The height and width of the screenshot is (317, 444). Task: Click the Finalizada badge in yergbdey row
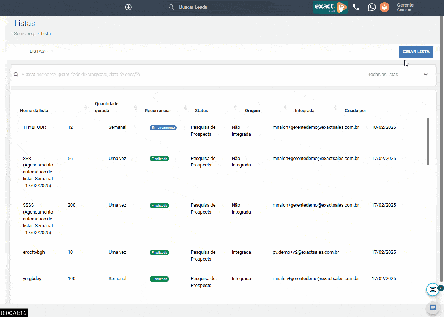[x=159, y=279]
